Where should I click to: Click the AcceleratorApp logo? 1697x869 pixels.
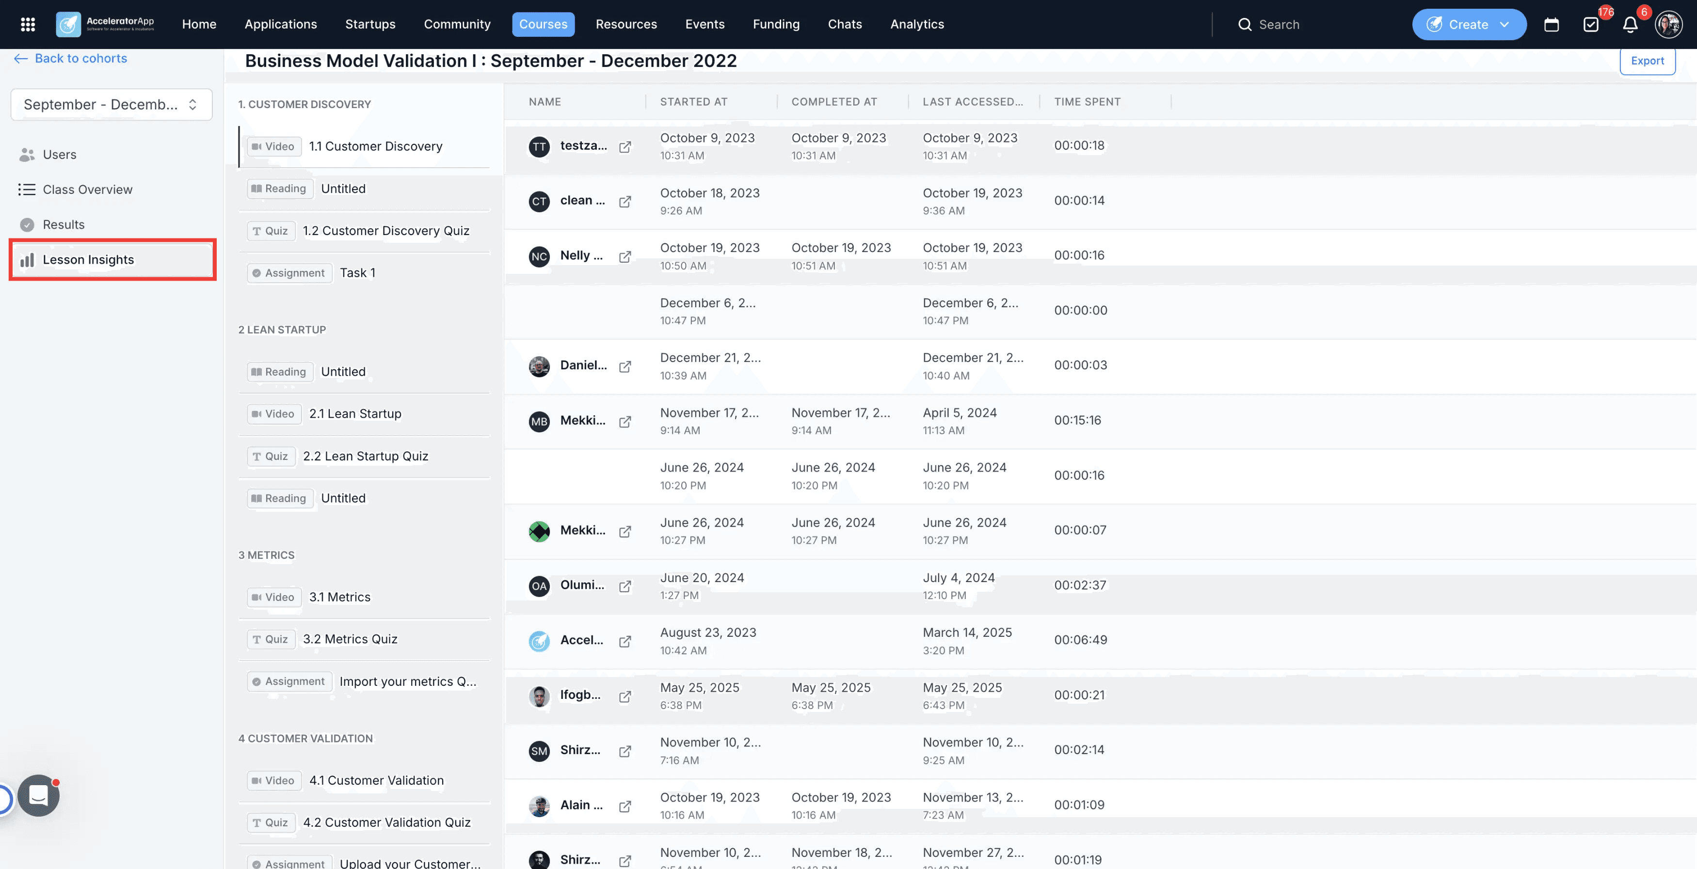105,24
